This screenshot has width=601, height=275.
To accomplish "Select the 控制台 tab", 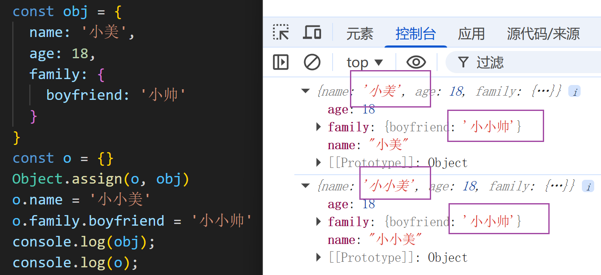I will tap(416, 34).
